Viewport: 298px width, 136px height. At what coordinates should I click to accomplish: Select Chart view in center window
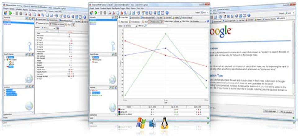145,22
